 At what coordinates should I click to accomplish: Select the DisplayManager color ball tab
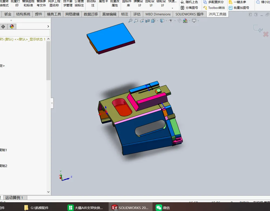12,27
